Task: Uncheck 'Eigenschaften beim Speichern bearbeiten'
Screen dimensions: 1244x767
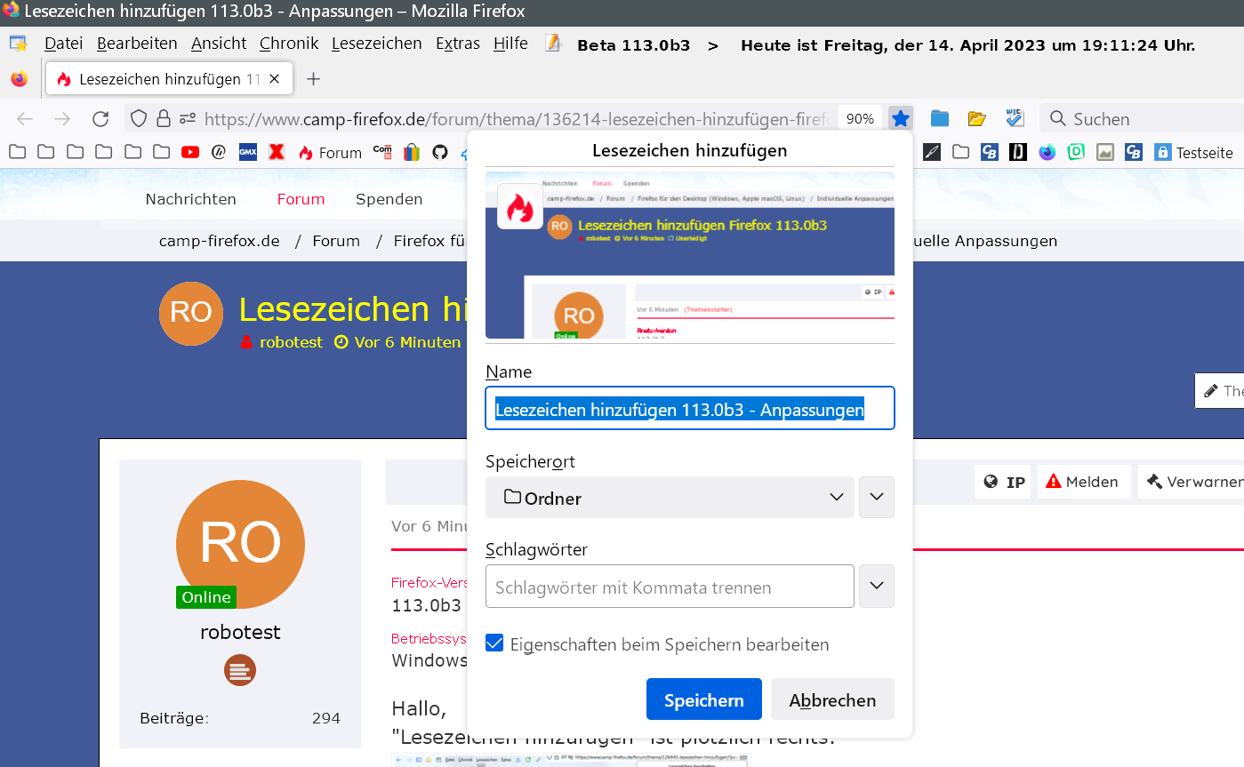Action: click(x=495, y=643)
